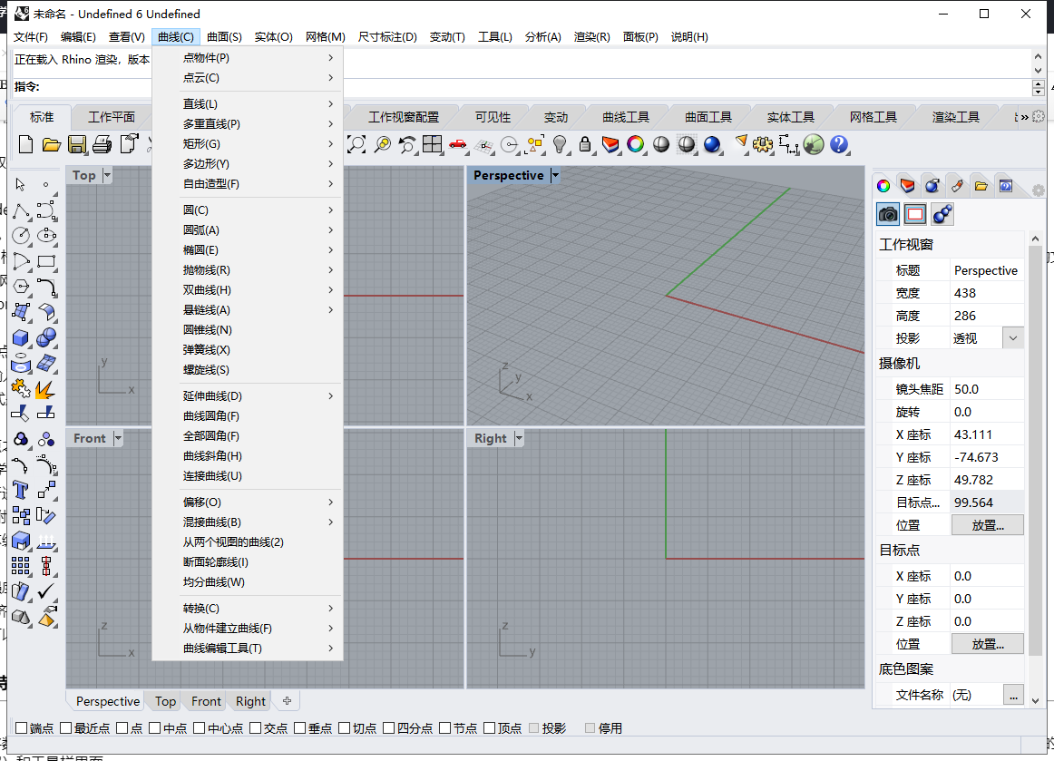Enable the 中点 osnap checkbox
The image size is (1054, 761).
[x=154, y=728]
